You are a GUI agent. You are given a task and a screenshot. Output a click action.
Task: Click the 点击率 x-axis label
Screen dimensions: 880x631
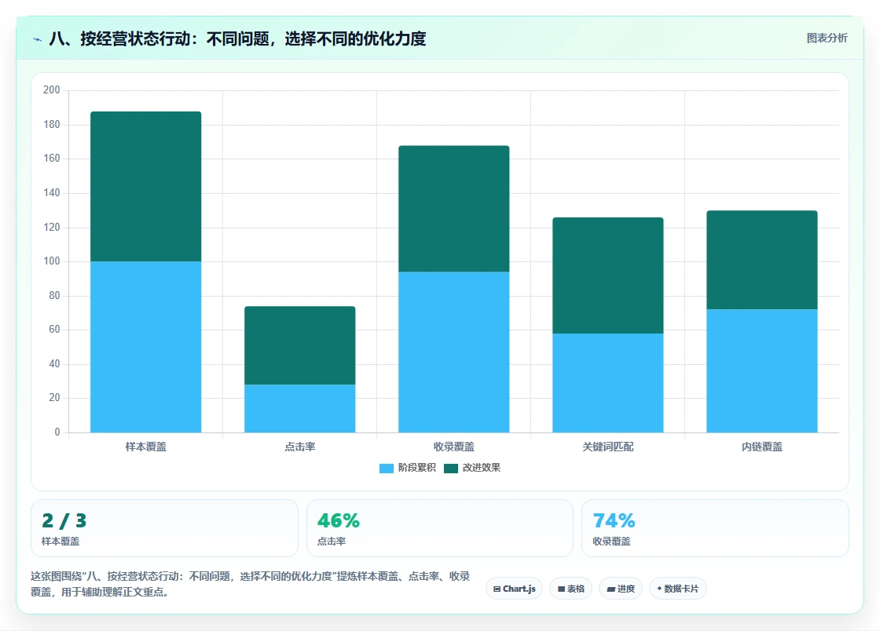tap(299, 447)
